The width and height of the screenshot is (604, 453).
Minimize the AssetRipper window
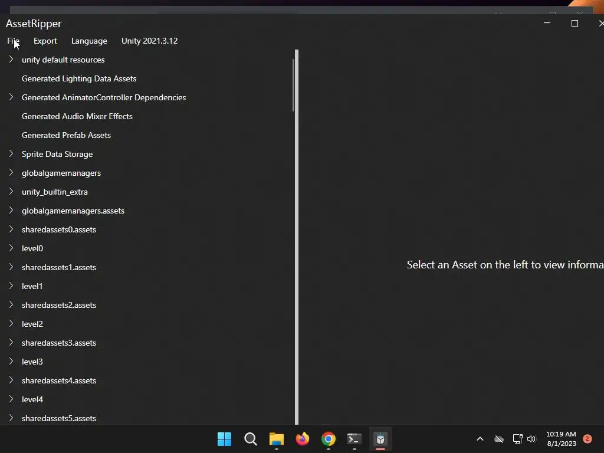pos(547,23)
